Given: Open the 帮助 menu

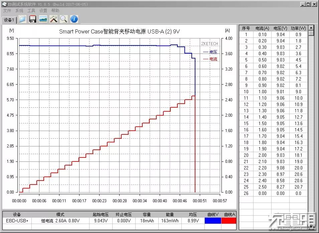Looking at the screenshot, I should click(55, 11).
